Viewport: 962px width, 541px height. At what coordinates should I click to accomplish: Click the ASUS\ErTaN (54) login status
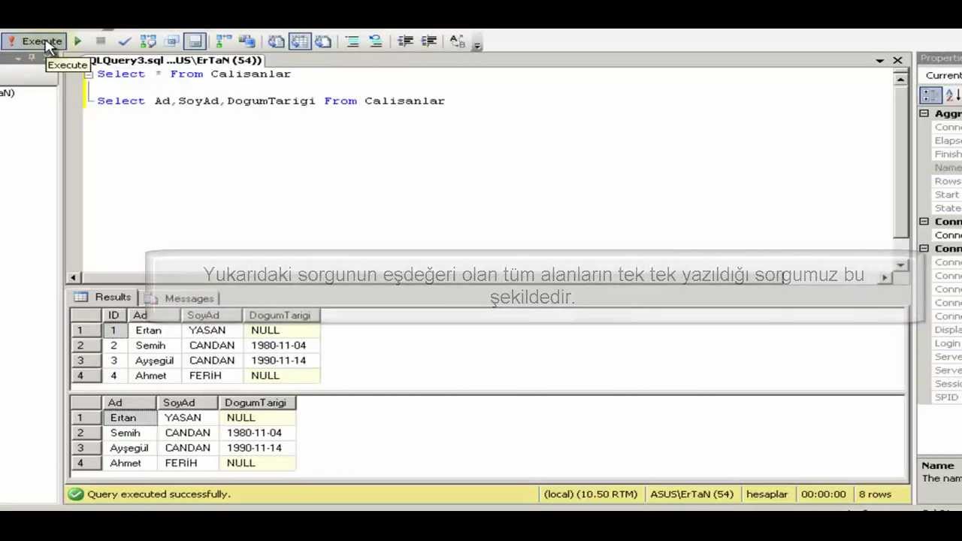[691, 494]
